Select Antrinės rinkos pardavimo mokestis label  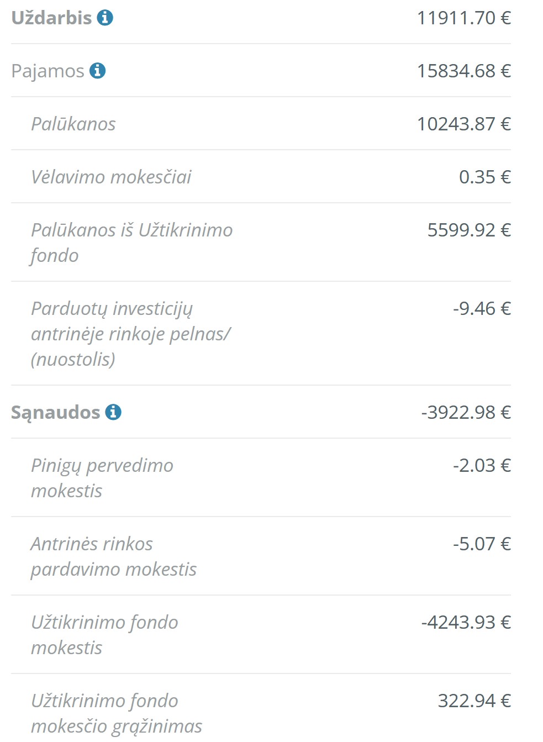(113, 556)
